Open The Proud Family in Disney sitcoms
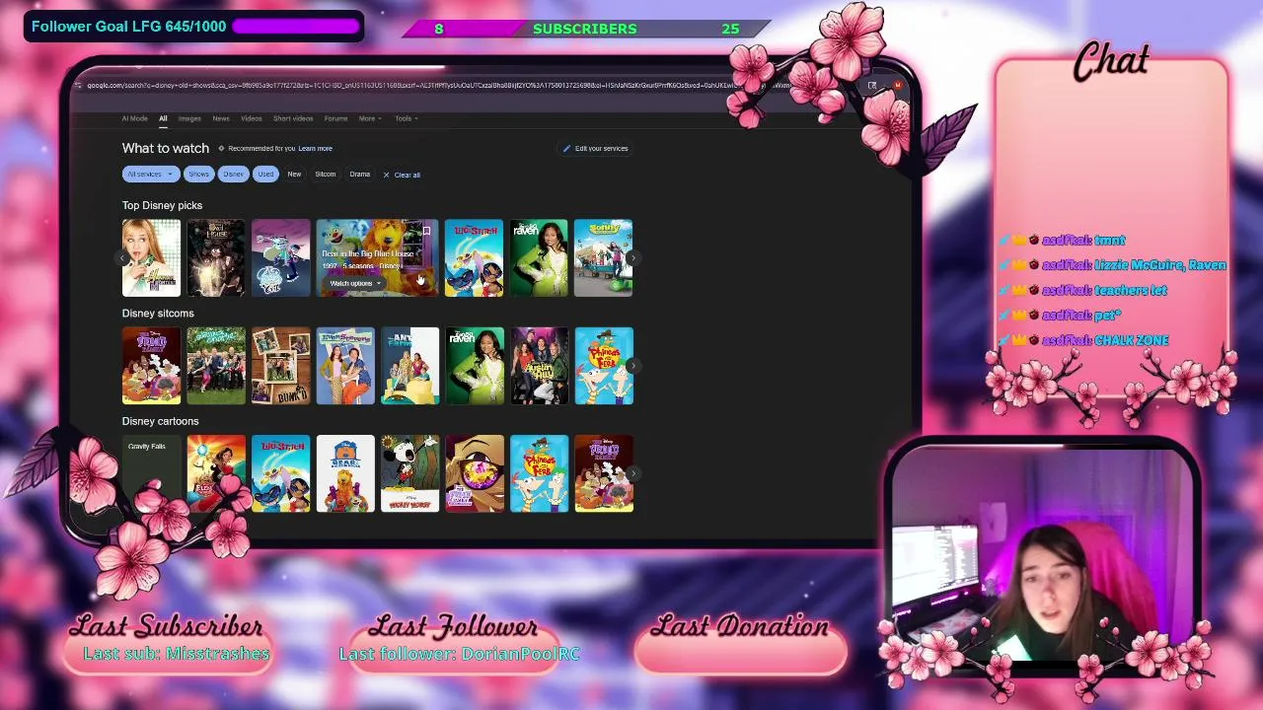This screenshot has width=1263, height=710. [x=151, y=366]
